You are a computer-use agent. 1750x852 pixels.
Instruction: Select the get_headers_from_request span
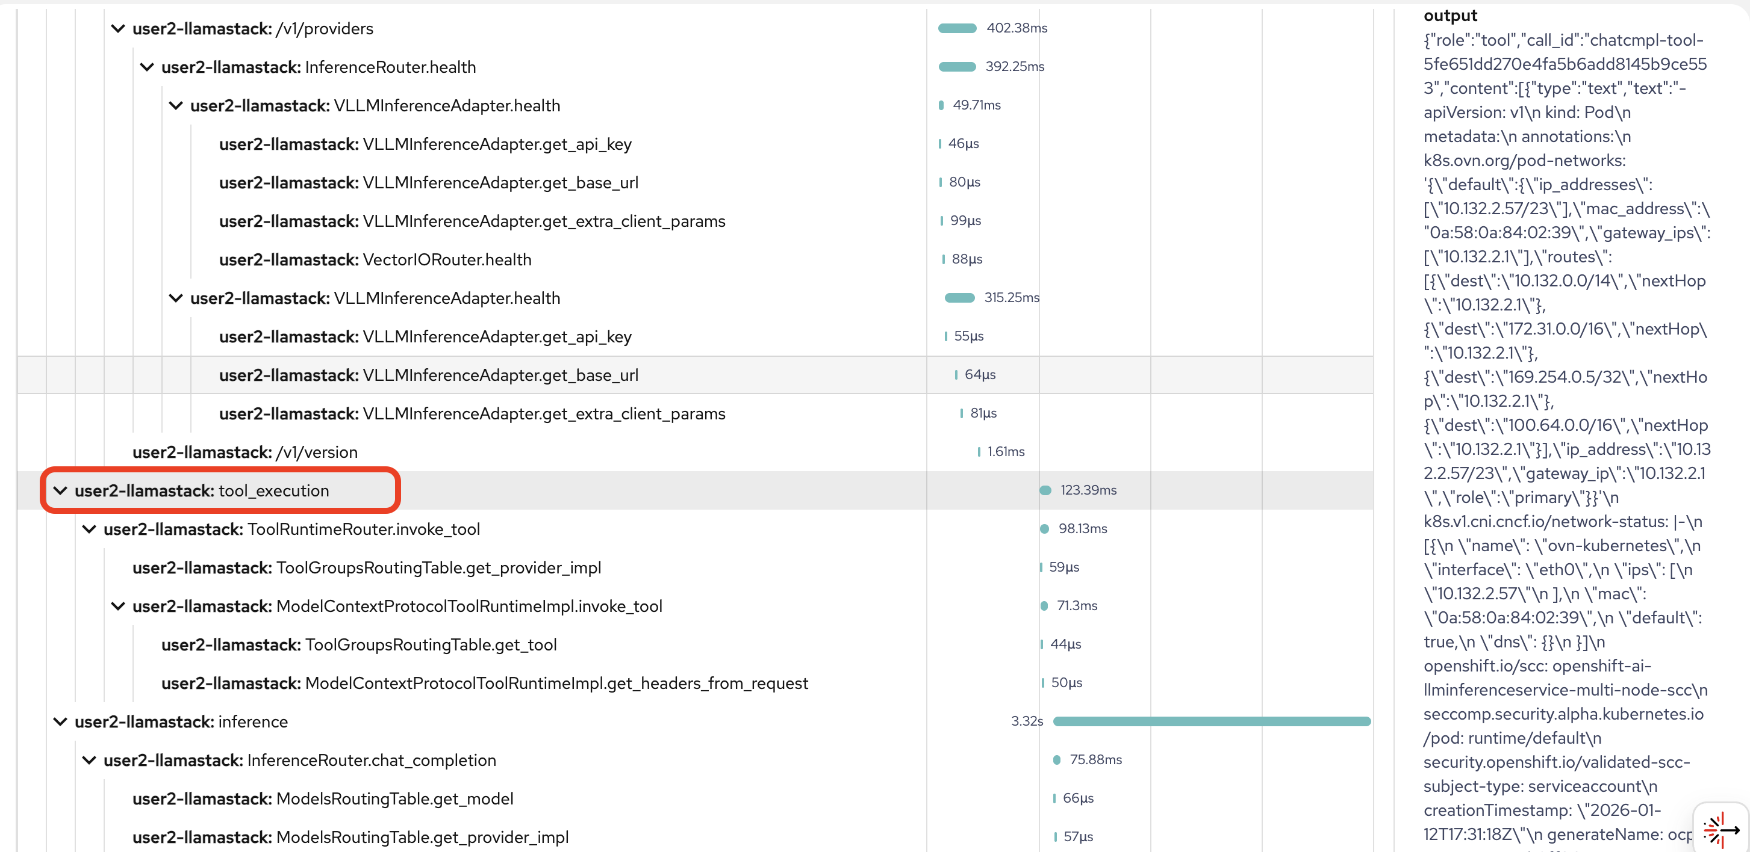click(x=484, y=684)
